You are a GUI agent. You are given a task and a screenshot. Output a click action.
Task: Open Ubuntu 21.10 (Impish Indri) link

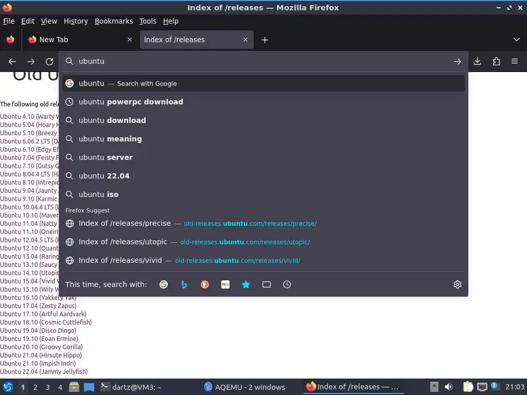coord(38,364)
